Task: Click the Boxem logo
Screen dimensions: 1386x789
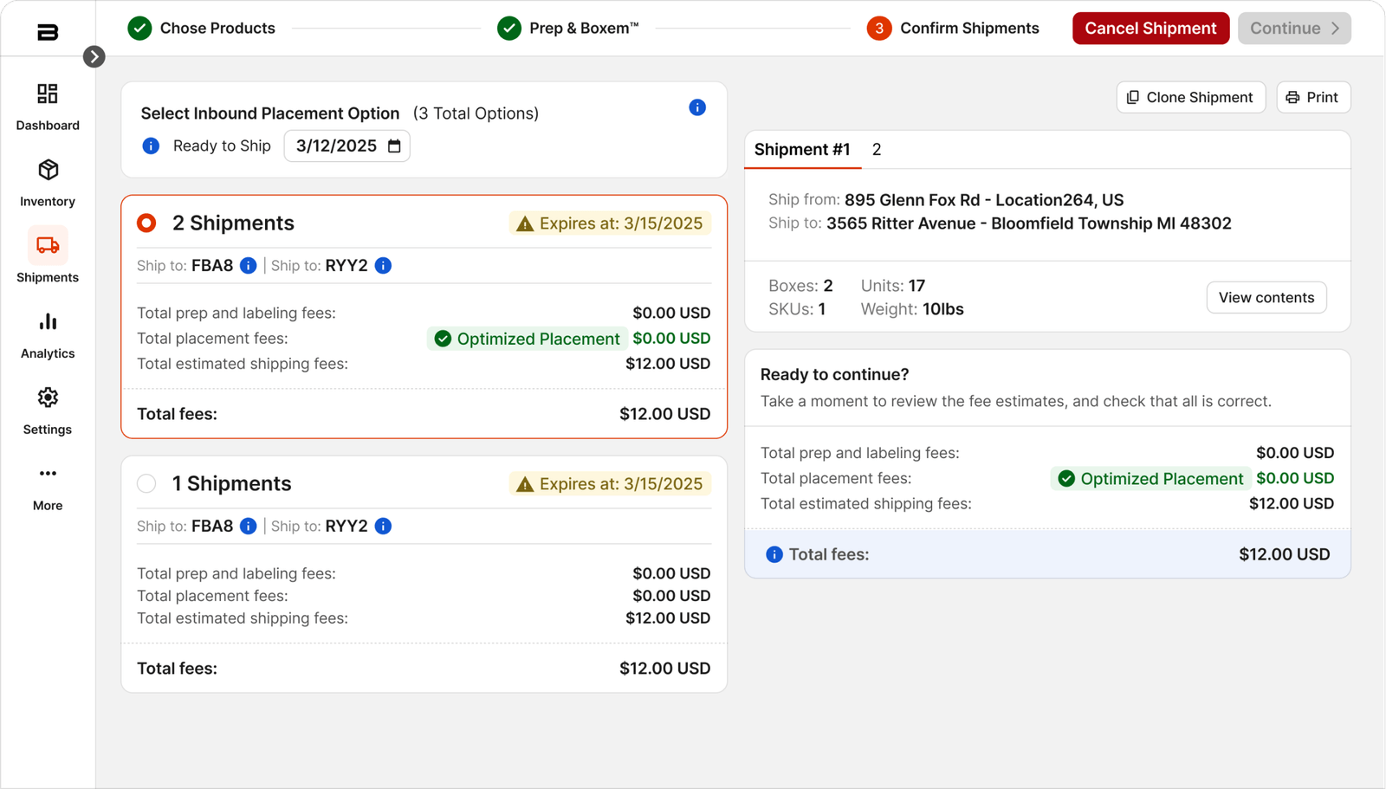Action: pyautogui.click(x=48, y=31)
